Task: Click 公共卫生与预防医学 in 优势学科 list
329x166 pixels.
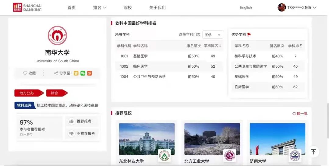Action: coord(251,66)
